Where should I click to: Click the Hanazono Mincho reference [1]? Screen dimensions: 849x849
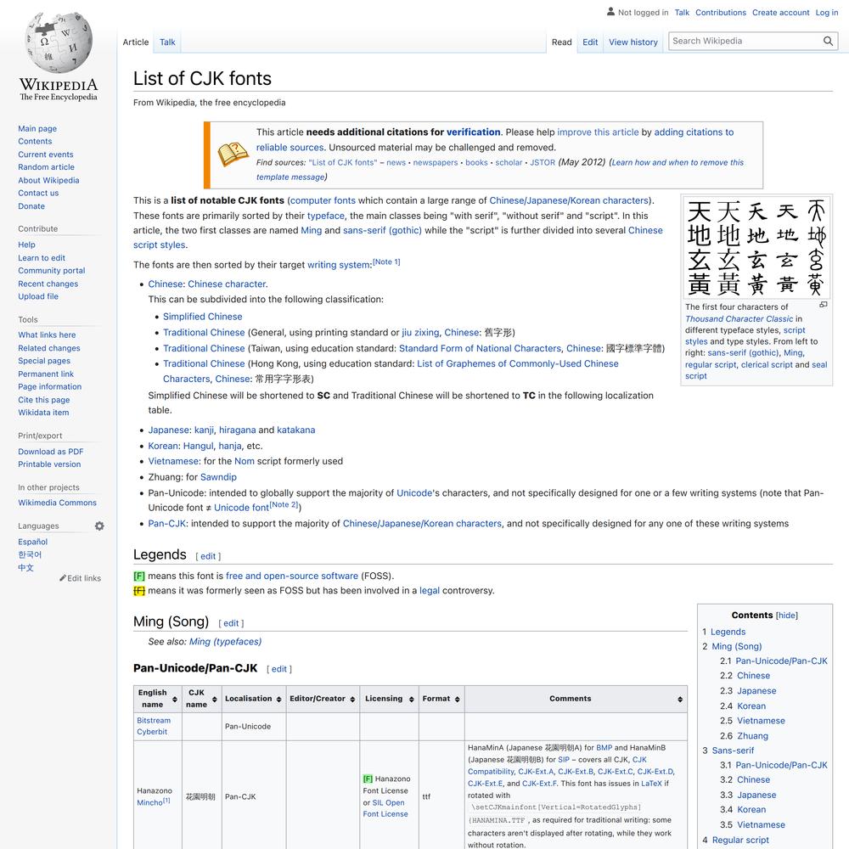coord(166,801)
